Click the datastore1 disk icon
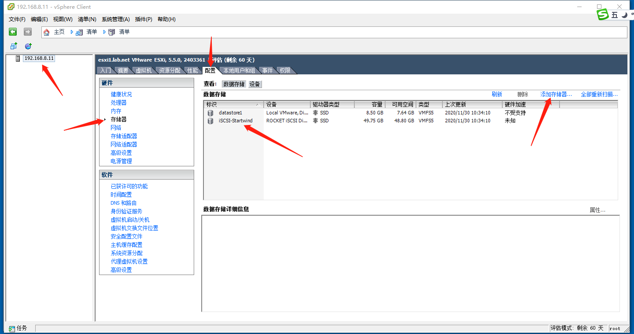This screenshot has width=634, height=334. click(x=210, y=113)
